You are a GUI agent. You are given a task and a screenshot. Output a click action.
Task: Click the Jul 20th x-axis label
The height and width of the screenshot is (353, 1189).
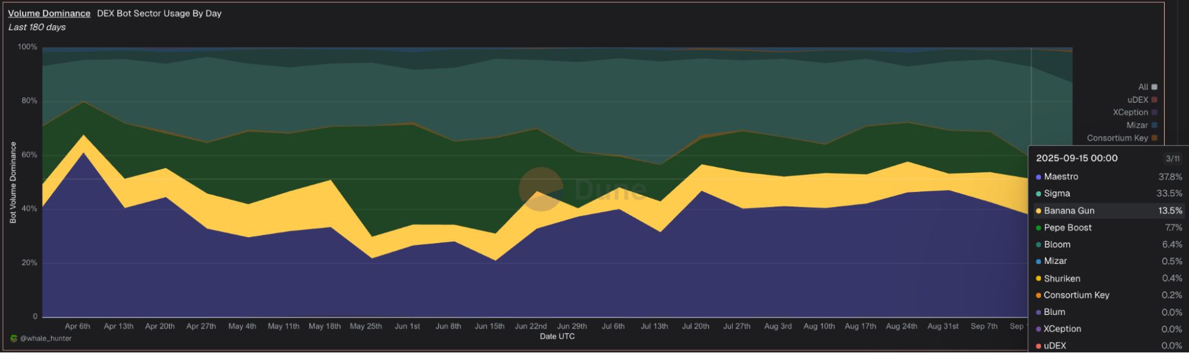(695, 326)
